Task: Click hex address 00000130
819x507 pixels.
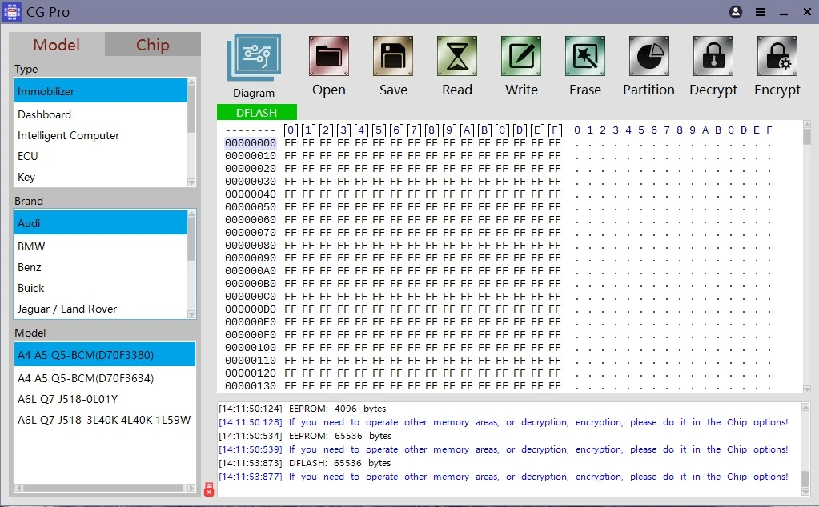Action: tap(251, 386)
